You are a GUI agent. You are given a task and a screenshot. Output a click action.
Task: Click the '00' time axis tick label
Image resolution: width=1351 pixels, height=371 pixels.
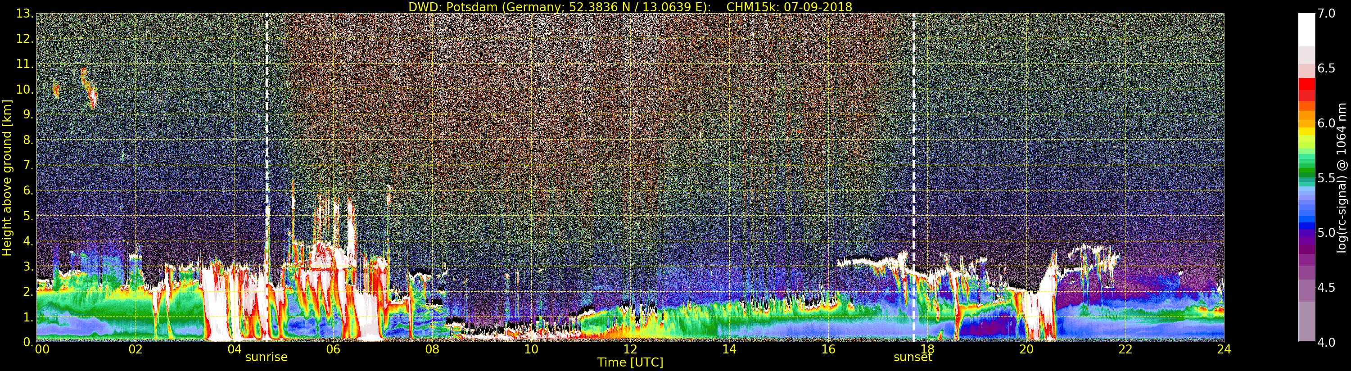coord(41,349)
